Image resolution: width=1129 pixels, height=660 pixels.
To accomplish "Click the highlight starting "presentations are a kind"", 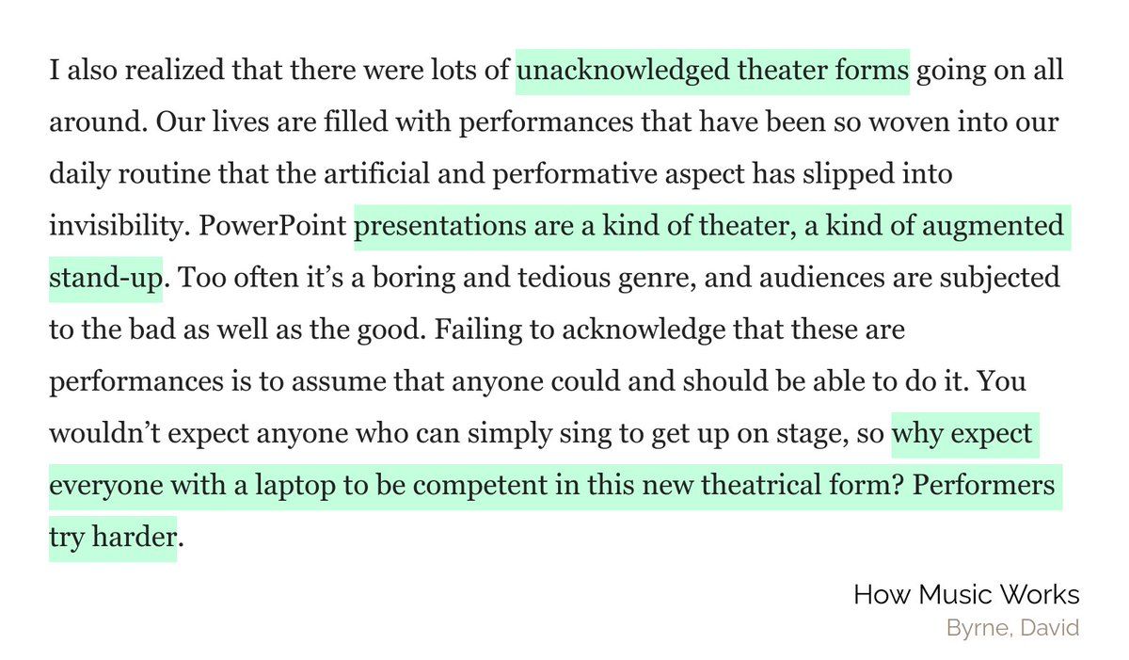I will [x=712, y=228].
